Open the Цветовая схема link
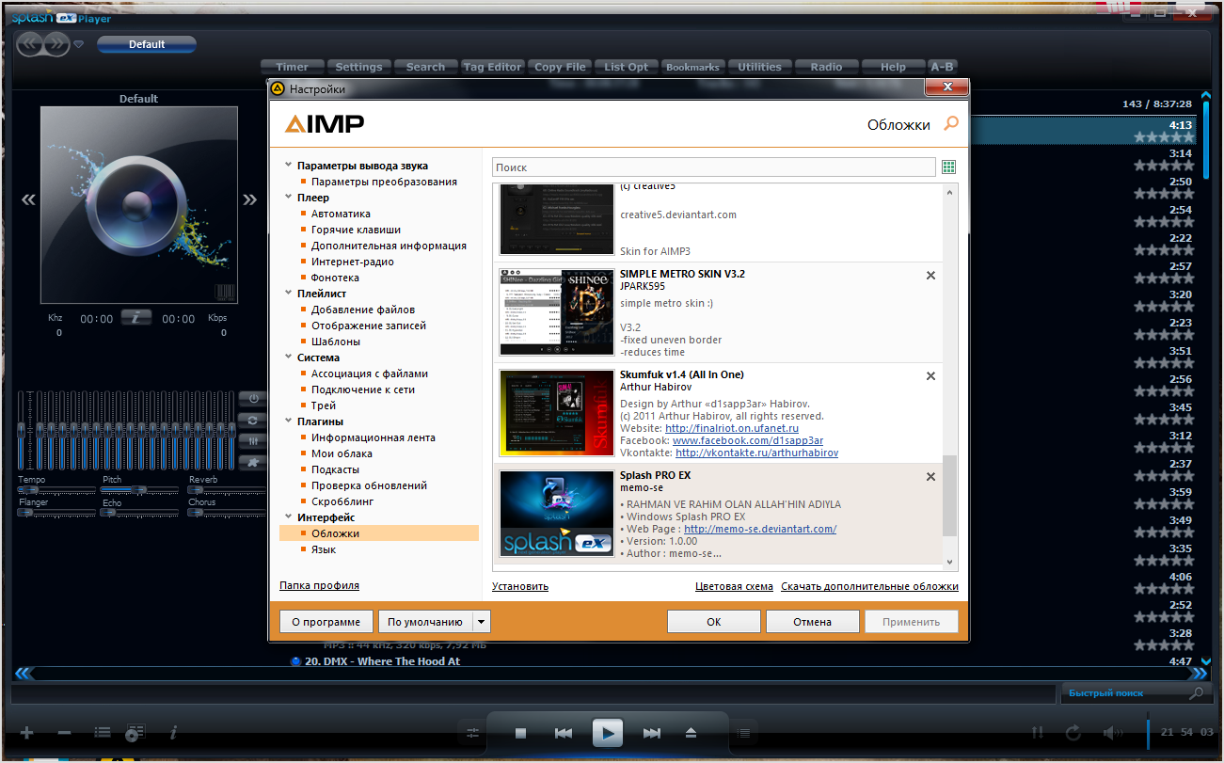1224x763 pixels. [x=734, y=586]
